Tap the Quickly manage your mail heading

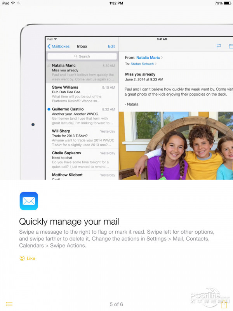tap(69, 222)
